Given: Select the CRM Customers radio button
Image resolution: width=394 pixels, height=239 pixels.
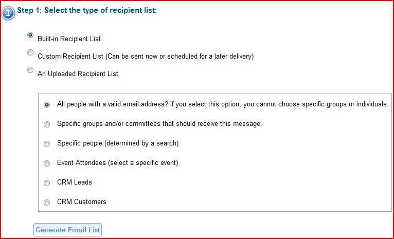Looking at the screenshot, I should pos(47,203).
